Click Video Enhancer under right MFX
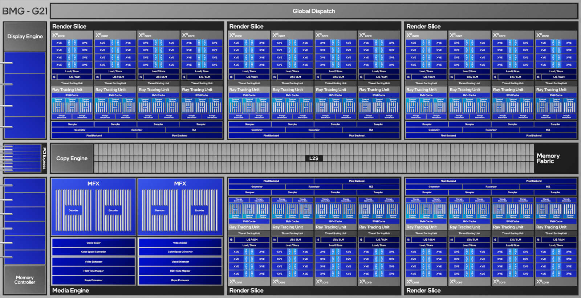This screenshot has height=298, width=581. point(180,262)
